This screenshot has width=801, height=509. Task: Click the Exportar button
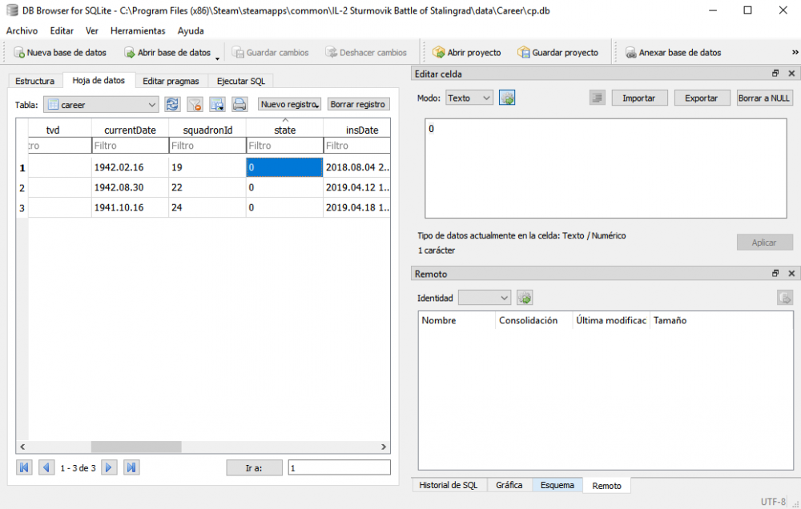pos(701,98)
